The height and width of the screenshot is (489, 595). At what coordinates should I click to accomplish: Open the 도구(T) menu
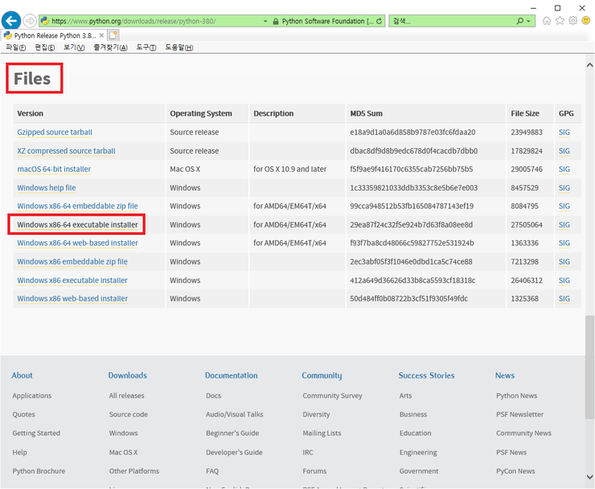pos(146,47)
